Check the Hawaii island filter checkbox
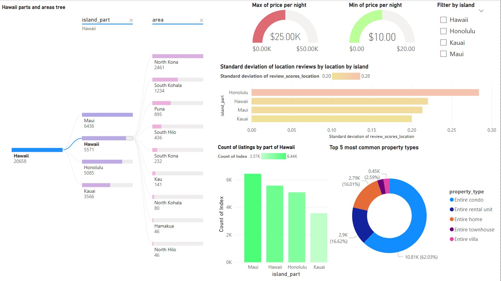This screenshot has height=281, width=501. [443, 20]
